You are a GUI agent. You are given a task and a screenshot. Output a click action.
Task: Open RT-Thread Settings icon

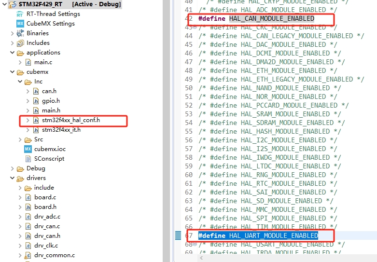click(20, 14)
